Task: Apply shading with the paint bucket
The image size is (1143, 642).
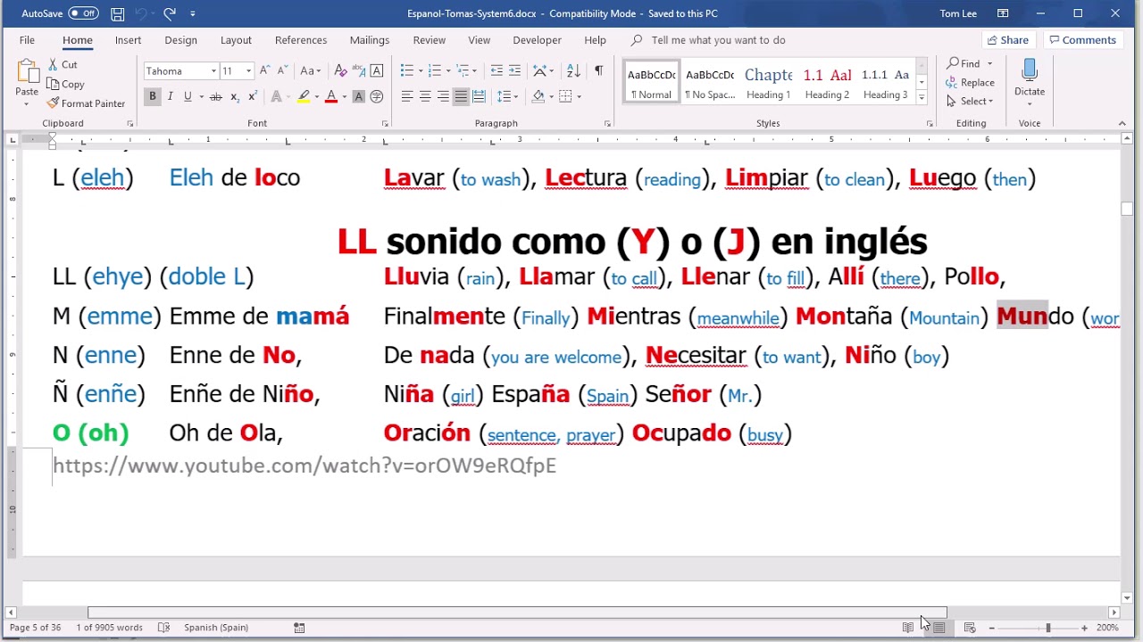Action: coord(538,96)
